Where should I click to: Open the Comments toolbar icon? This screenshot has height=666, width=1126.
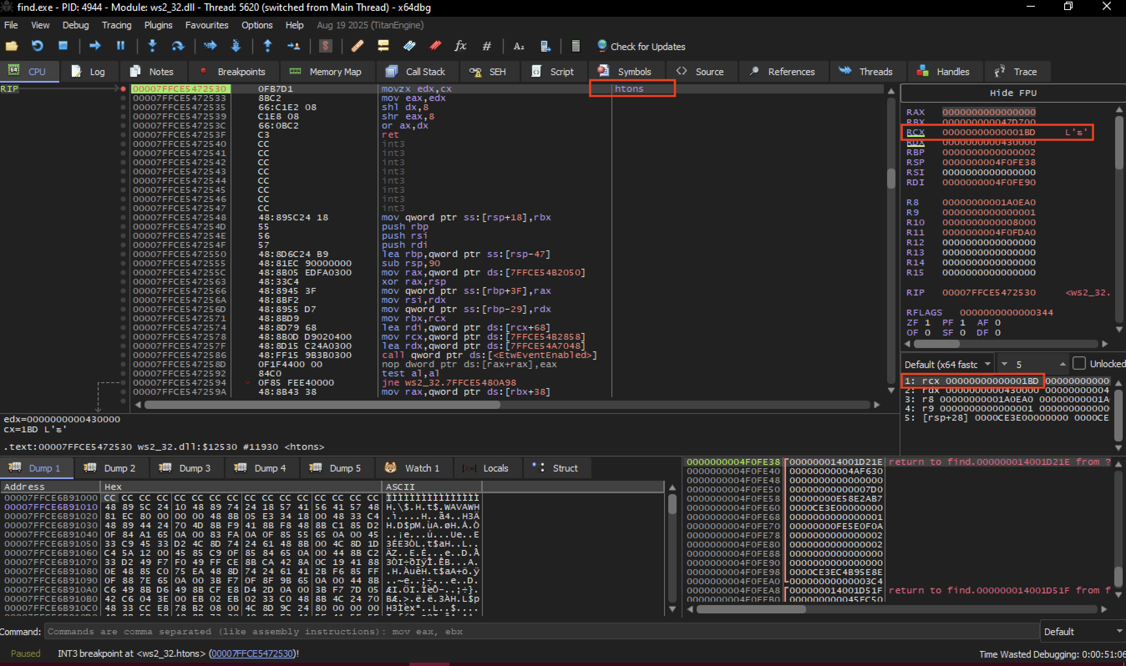pyautogui.click(x=383, y=46)
